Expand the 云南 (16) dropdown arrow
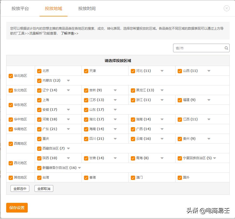 coord(162,139)
